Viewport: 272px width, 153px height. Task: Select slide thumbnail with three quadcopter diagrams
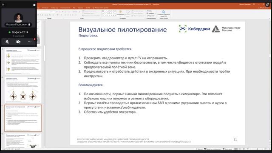coord(23,90)
